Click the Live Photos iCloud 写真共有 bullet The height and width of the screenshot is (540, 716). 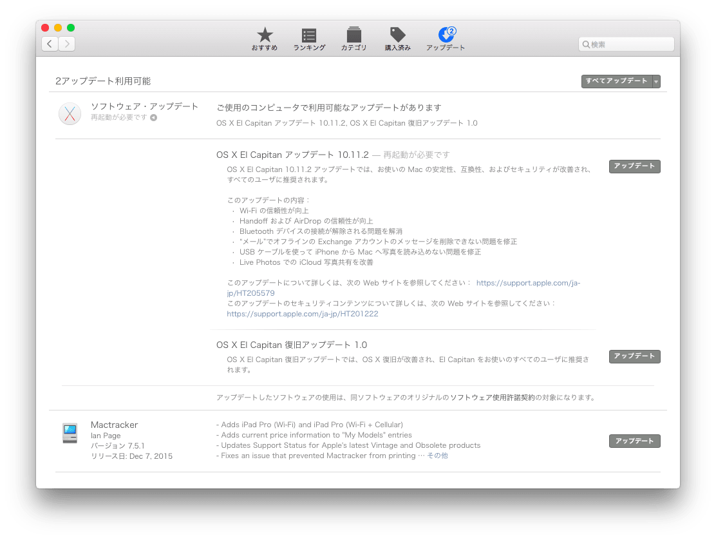(306, 262)
